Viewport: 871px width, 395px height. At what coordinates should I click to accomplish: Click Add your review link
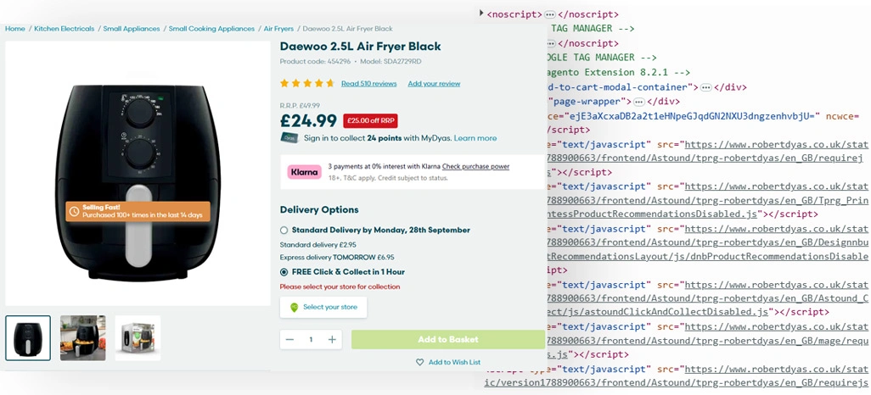point(434,84)
